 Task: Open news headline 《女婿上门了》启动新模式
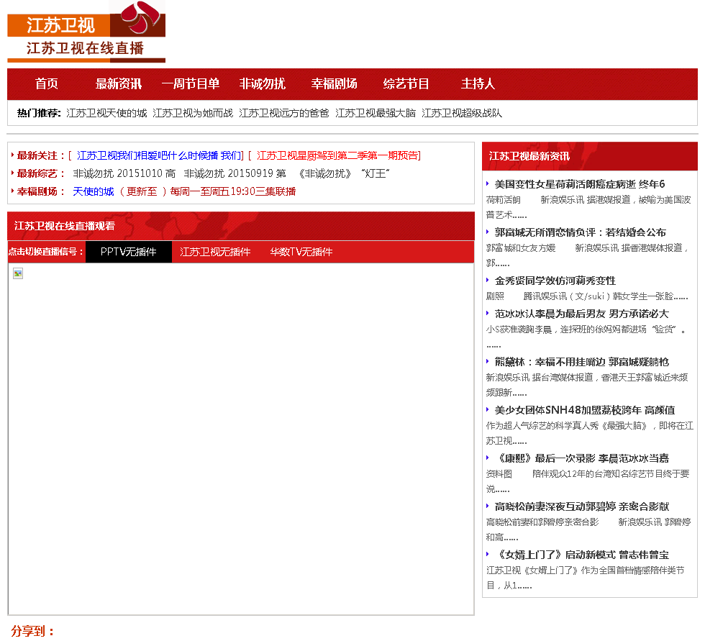pyautogui.click(x=581, y=555)
